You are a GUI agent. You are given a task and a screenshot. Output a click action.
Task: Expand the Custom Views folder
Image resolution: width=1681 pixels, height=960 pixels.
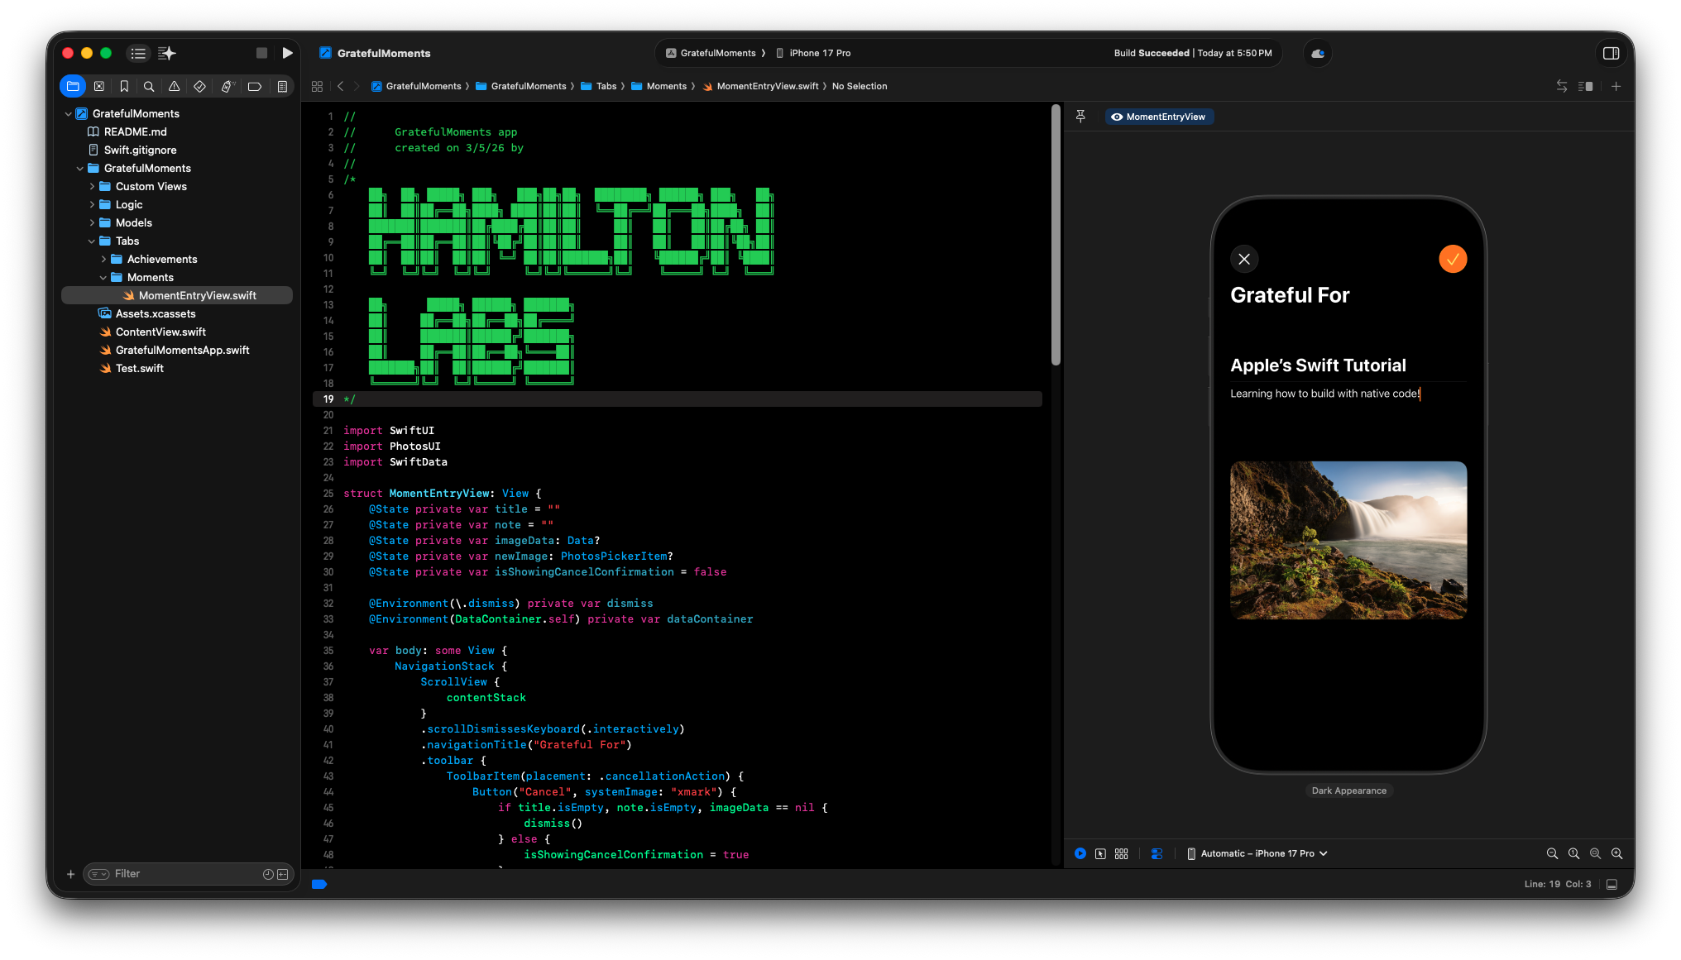[x=91, y=186]
